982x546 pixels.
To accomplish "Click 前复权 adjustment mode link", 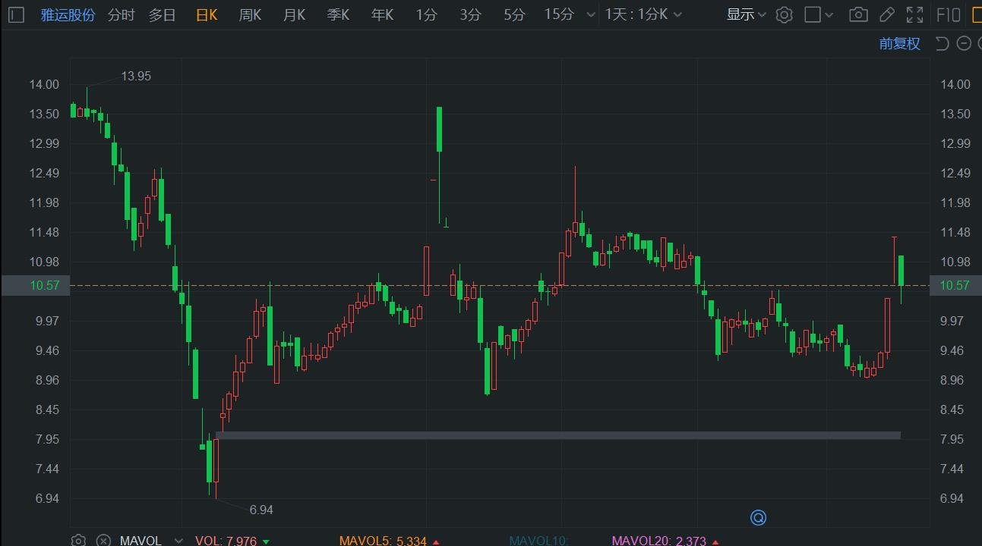I will pos(899,43).
